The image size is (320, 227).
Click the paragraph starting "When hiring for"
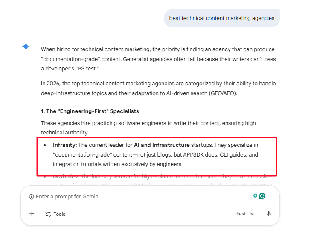[x=158, y=59]
